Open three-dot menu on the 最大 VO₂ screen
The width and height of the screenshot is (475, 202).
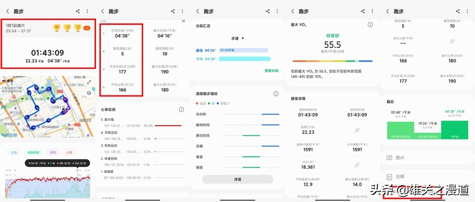pyautogui.click(x=372, y=11)
